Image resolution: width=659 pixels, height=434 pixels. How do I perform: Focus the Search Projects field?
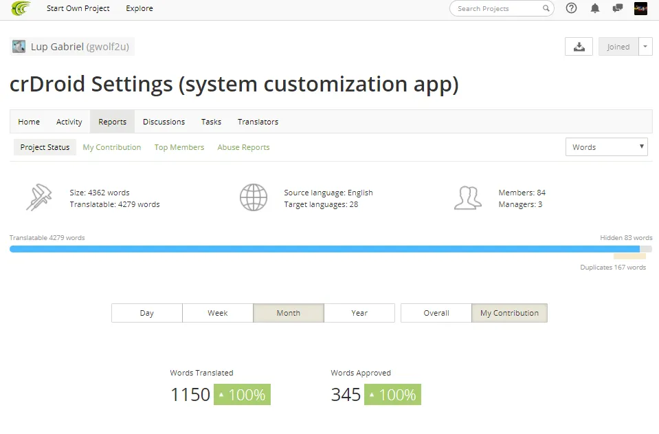pos(502,8)
